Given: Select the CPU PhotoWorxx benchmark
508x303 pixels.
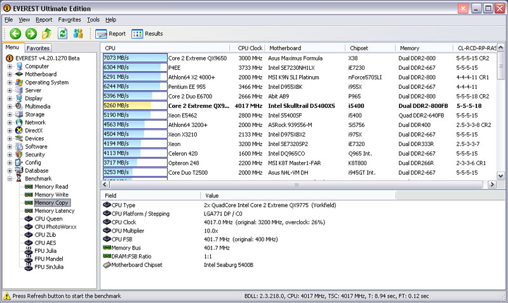Looking at the screenshot, I should (55, 227).
